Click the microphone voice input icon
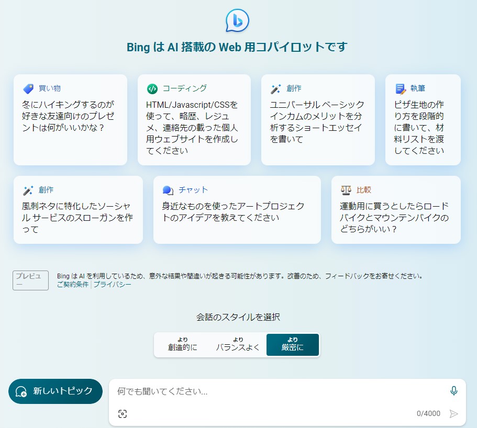 [453, 391]
